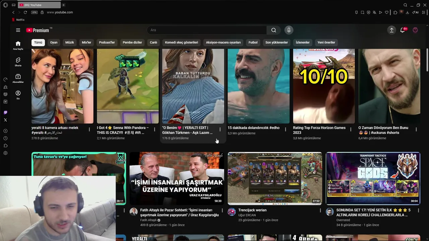Viewport: 429px width, 241px height.
Task: Click the Ara search input field
Action: (x=207, y=30)
